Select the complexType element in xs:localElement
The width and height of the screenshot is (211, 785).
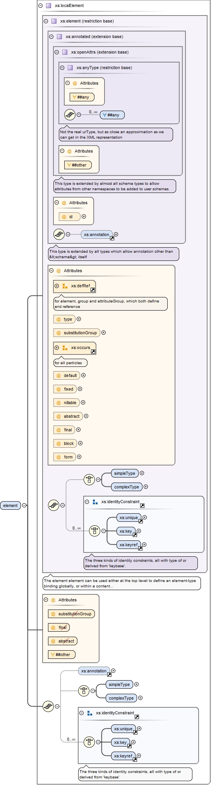tap(127, 487)
